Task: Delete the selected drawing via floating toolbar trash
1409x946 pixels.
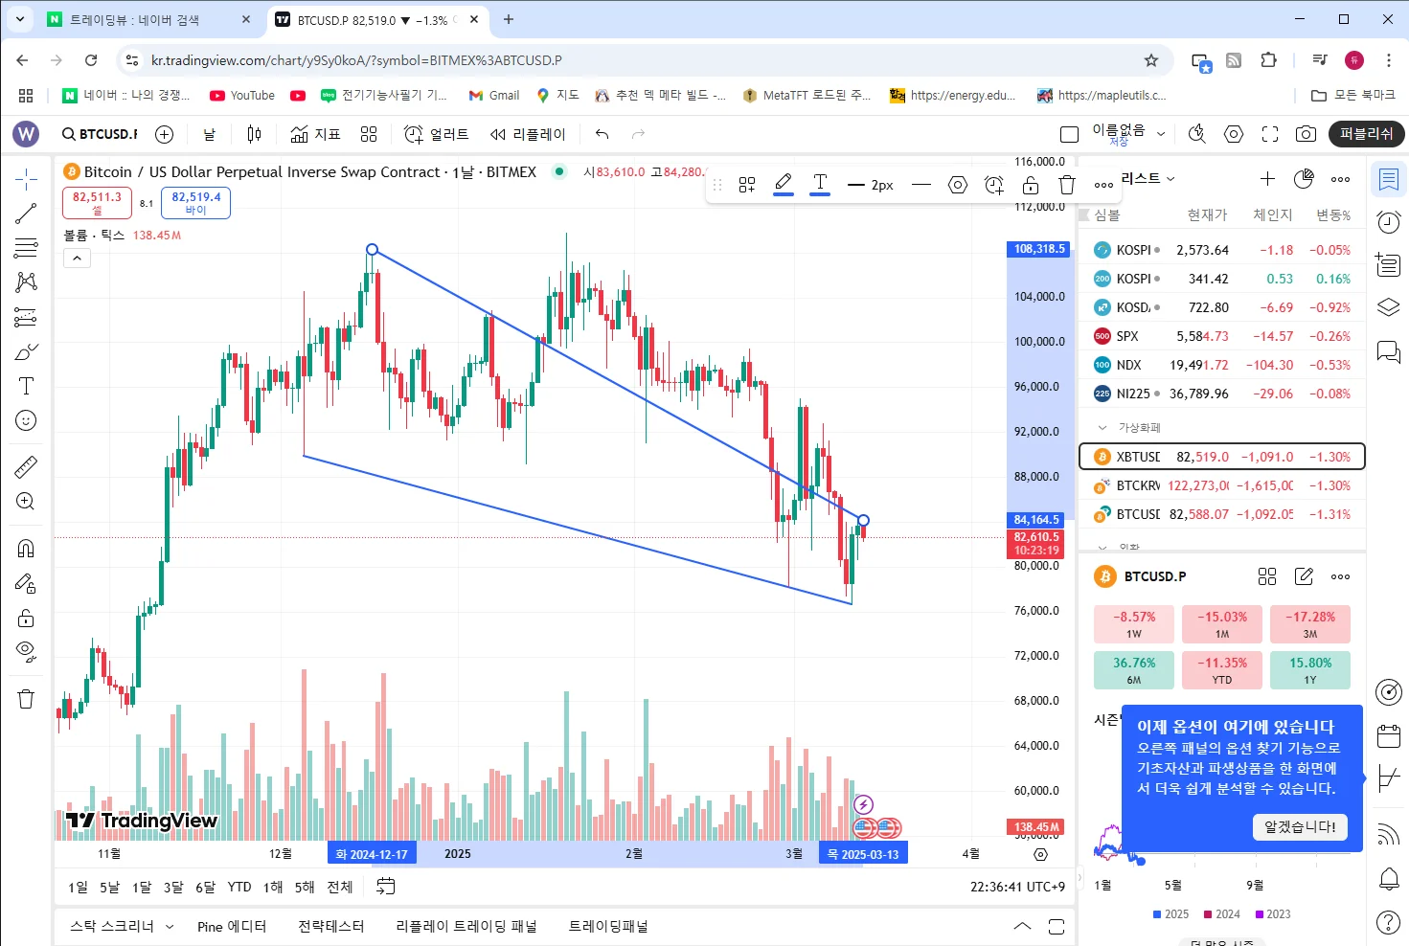Action: [1067, 185]
